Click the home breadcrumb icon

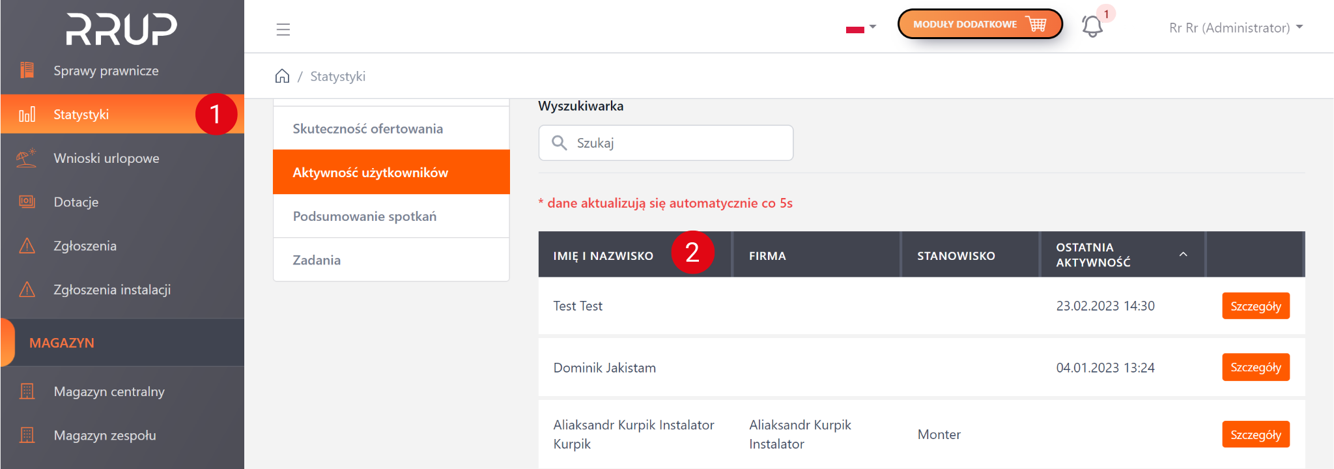[x=282, y=76]
